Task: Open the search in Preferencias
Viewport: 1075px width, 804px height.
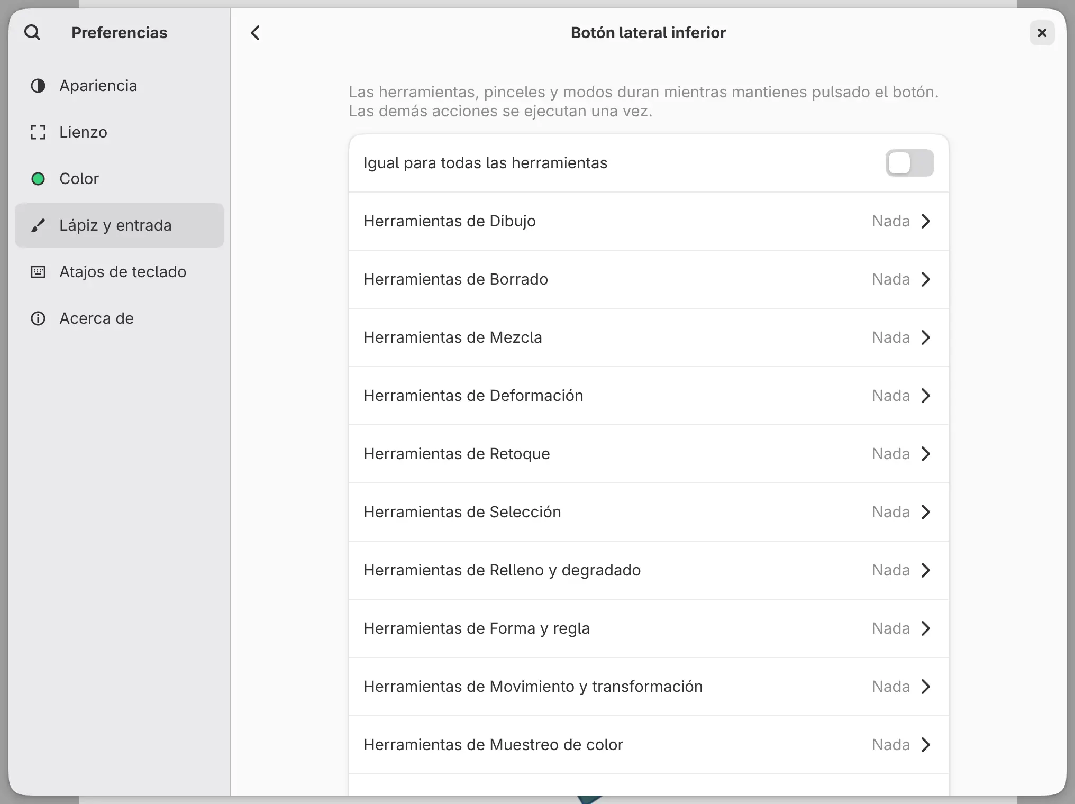Action: pyautogui.click(x=32, y=33)
